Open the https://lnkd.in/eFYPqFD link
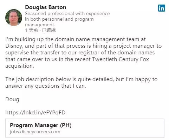The height and width of the screenshot is (140, 169). [35, 113]
